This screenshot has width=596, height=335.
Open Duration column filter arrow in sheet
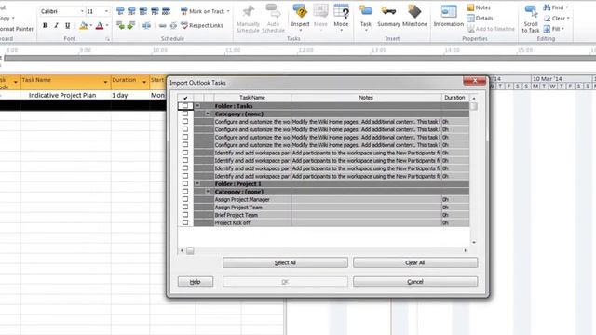point(144,82)
